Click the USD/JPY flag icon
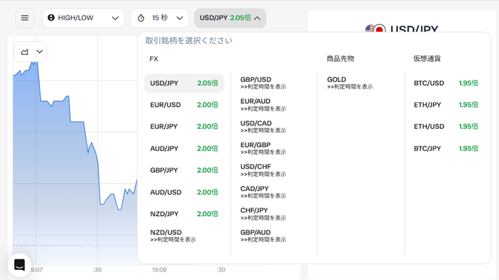The width and height of the screenshot is (499, 280). click(x=375, y=29)
